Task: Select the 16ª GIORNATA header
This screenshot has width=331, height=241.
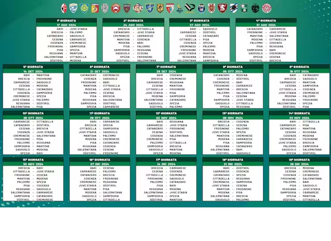Action: coord(100,160)
